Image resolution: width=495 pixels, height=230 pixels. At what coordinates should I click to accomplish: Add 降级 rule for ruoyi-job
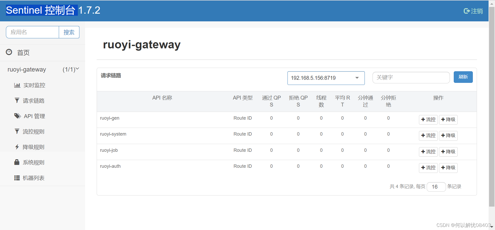coord(448,152)
